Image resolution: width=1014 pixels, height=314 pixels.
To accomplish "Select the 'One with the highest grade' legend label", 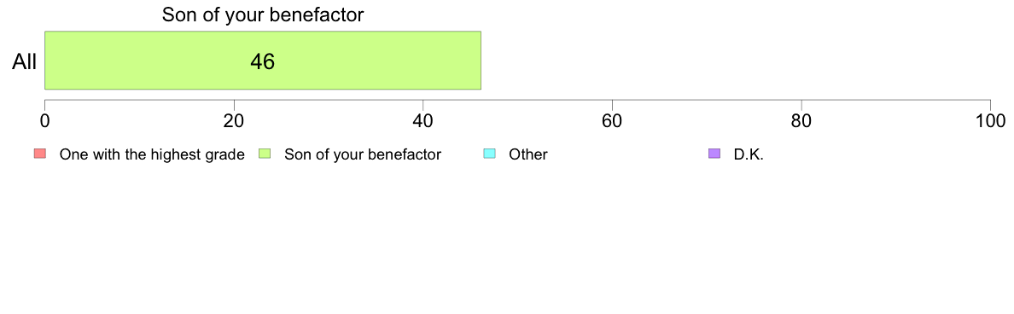I will (152, 154).
